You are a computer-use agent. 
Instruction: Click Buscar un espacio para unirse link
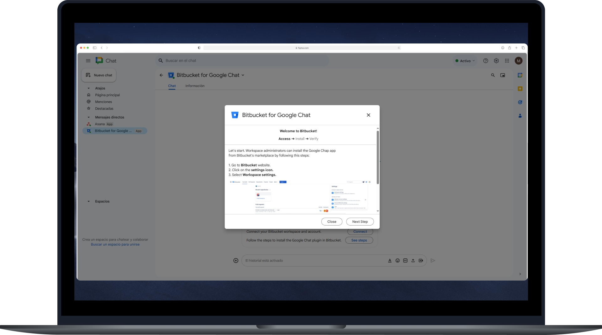tap(115, 245)
